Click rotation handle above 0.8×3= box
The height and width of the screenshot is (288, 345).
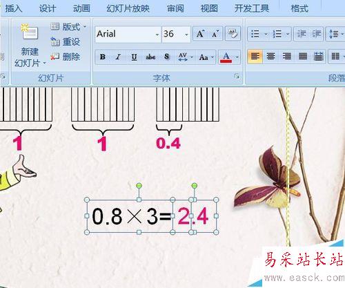(139, 186)
